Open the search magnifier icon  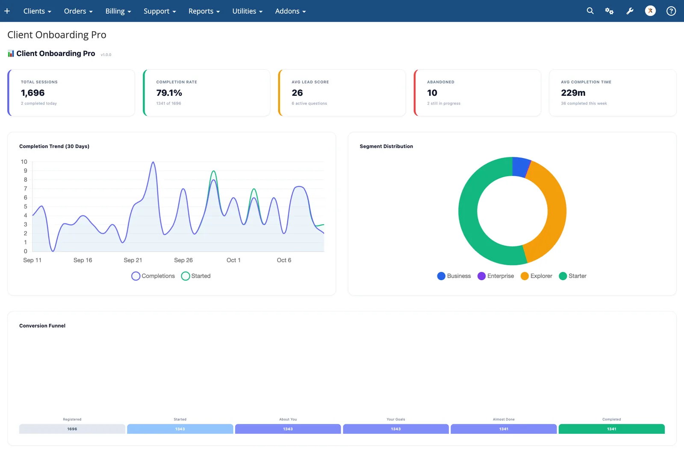[590, 11]
